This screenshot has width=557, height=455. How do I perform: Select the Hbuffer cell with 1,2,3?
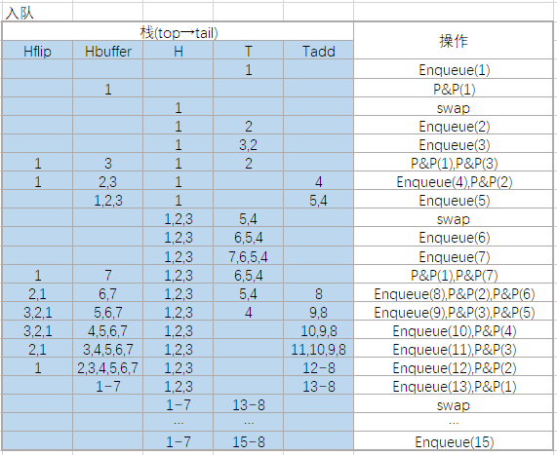click(x=107, y=200)
